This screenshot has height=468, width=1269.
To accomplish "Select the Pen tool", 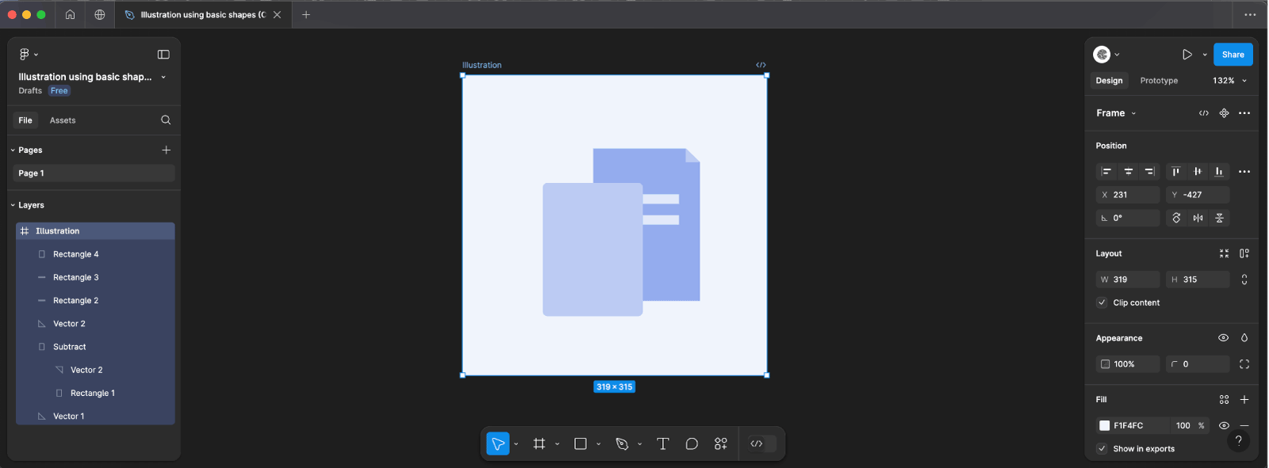I will click(622, 444).
